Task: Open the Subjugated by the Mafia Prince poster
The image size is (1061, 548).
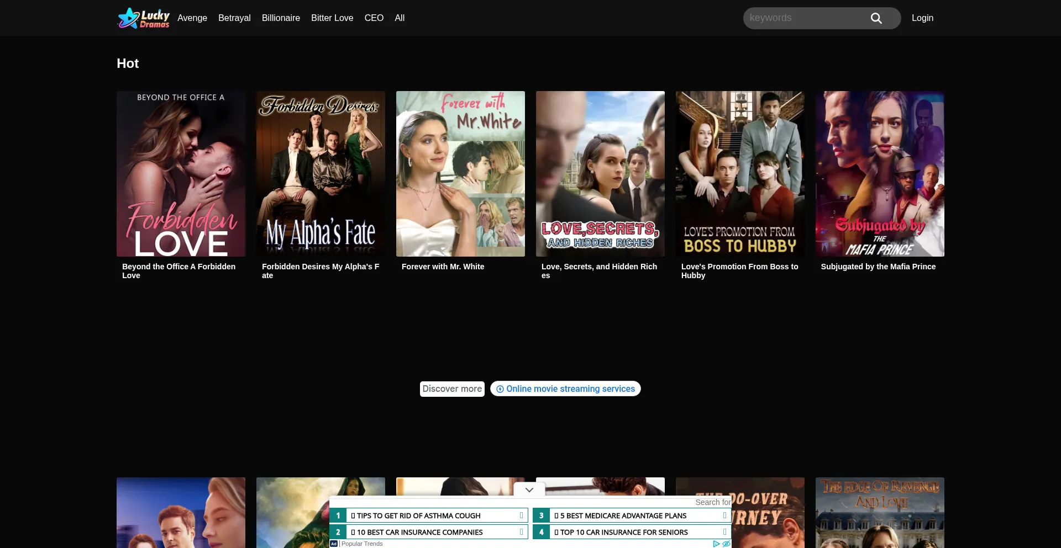Action: 879,174
